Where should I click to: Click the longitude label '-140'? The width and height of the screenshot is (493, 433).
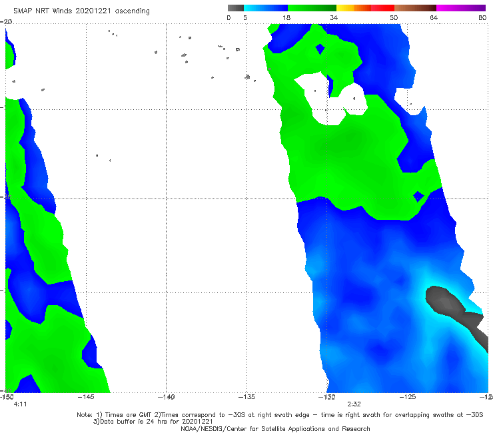(166, 397)
